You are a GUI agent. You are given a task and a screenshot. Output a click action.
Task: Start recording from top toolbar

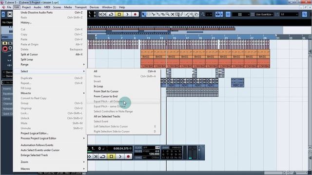click(x=135, y=14)
